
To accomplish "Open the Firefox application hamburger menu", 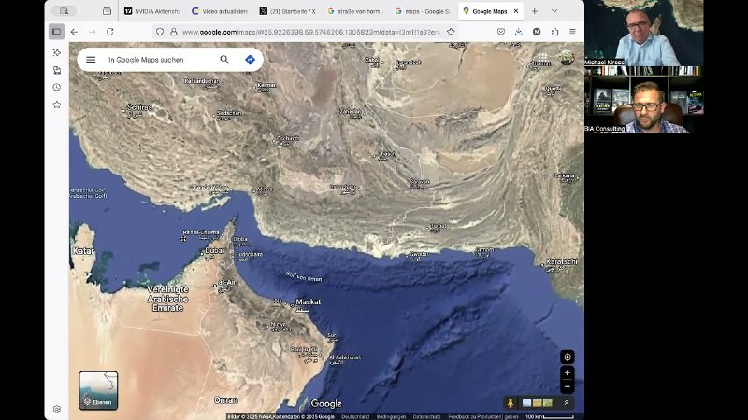I will pyautogui.click(x=572, y=32).
